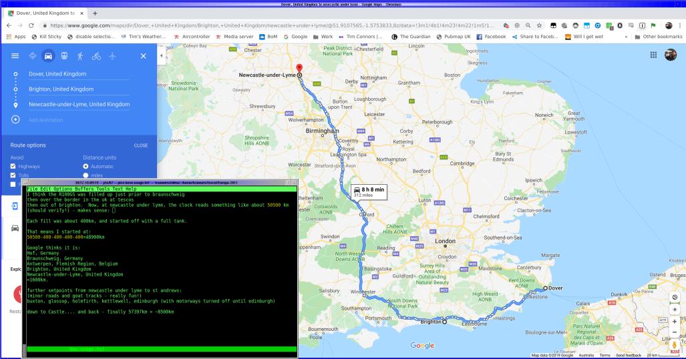Click the add destination plus icon
686x359 pixels.
[15, 119]
